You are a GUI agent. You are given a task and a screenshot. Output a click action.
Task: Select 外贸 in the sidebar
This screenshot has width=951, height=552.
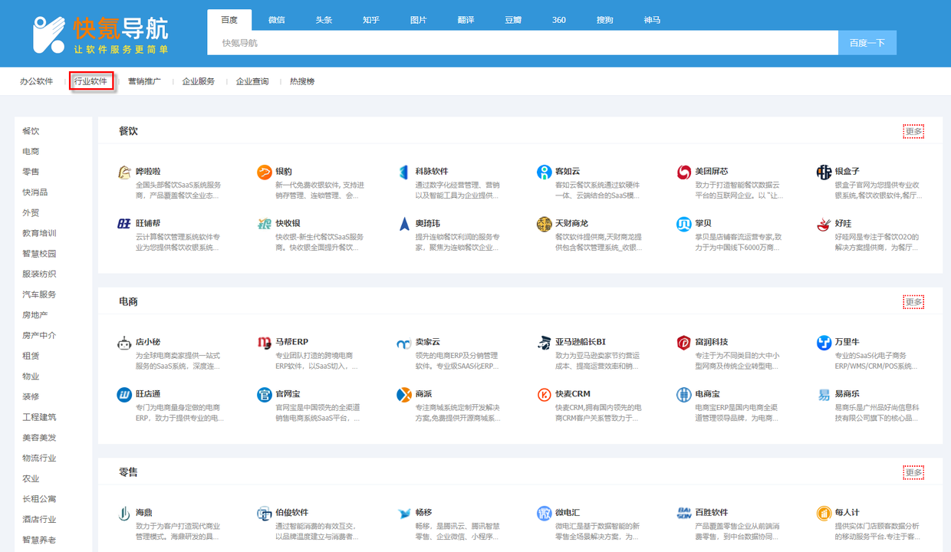31,213
